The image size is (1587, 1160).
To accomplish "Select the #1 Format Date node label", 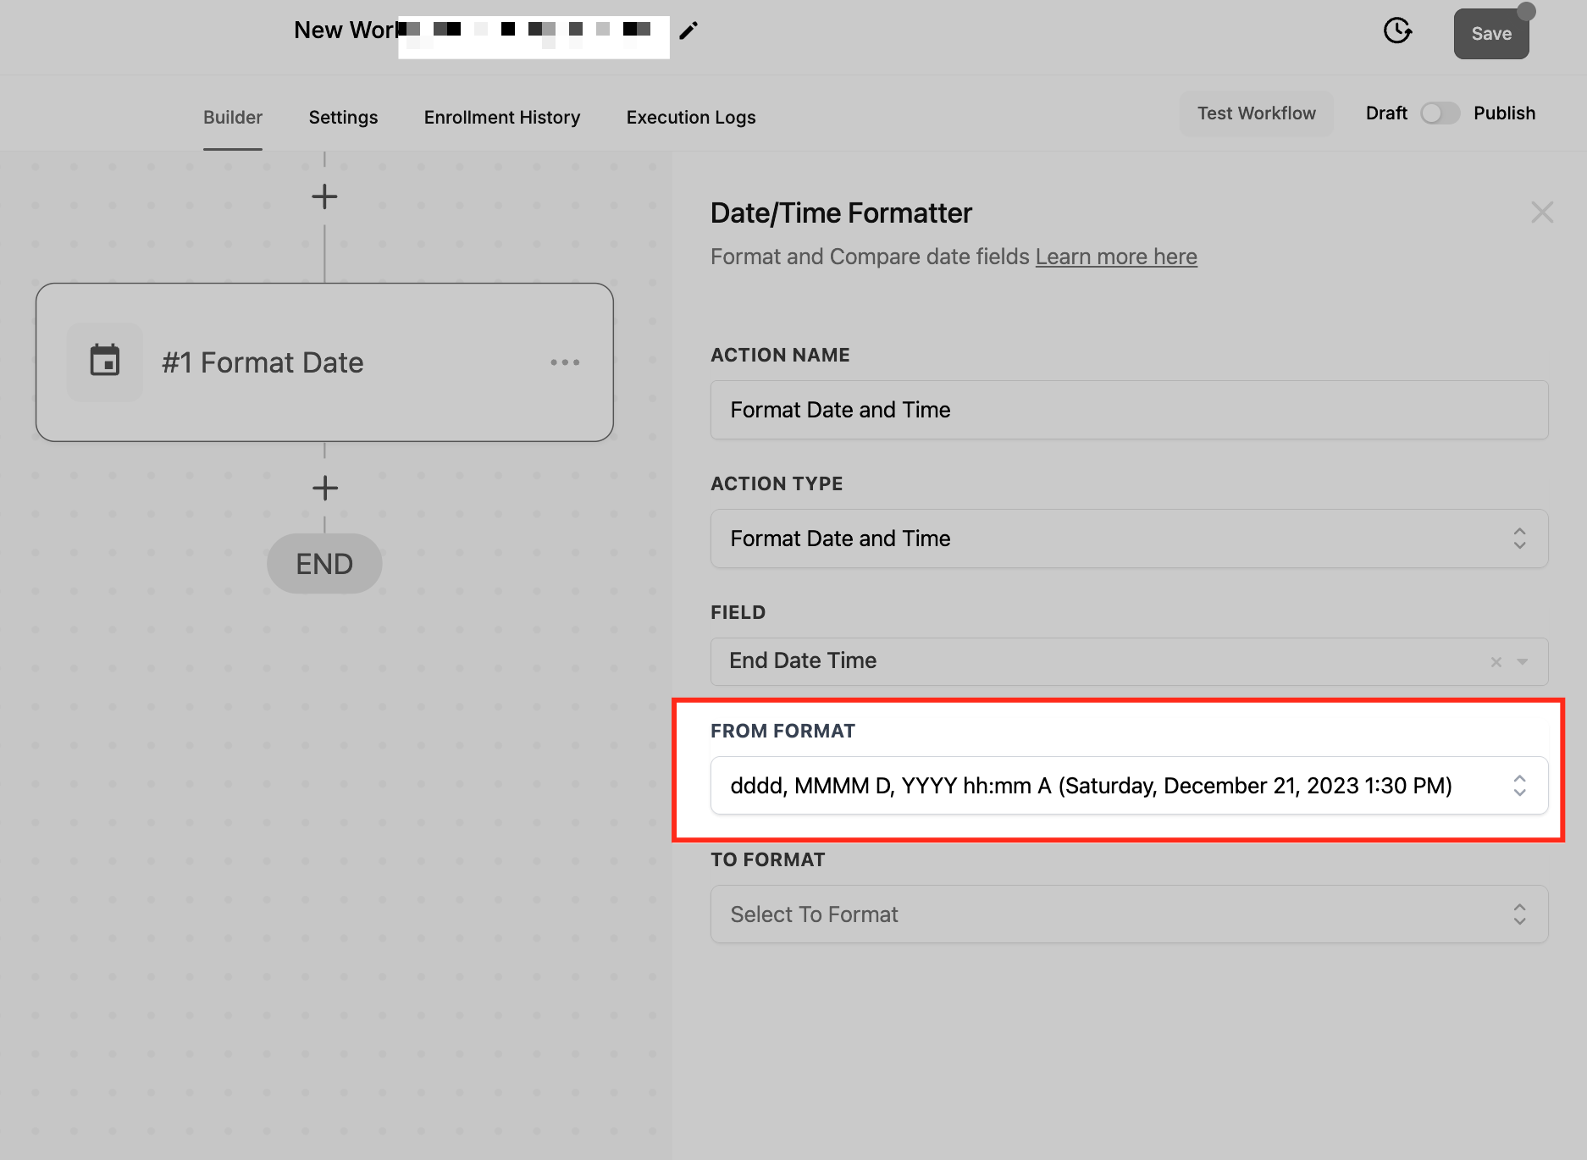I will tap(263, 362).
